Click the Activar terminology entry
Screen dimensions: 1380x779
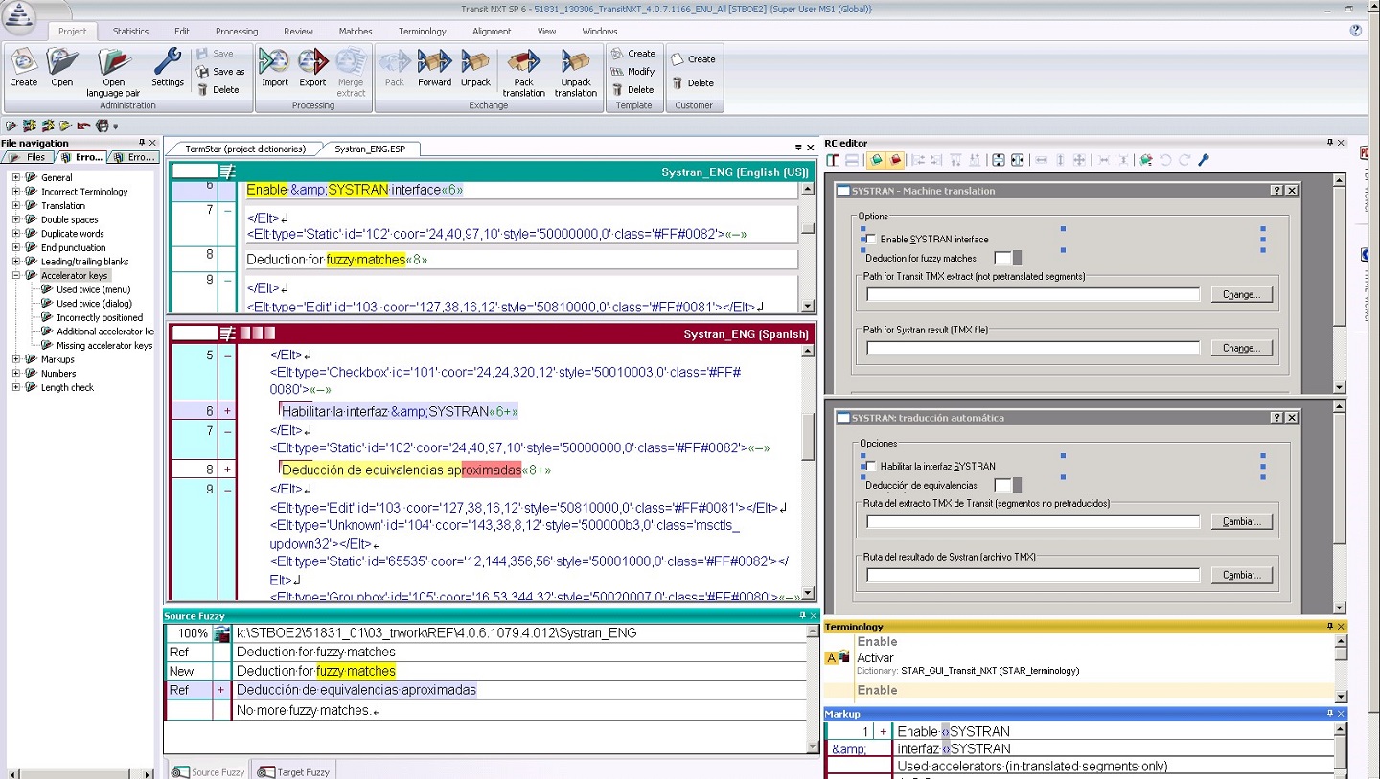(875, 658)
